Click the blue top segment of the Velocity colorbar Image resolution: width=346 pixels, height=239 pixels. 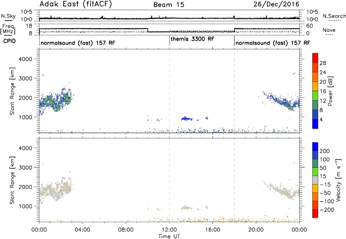click(x=315, y=147)
